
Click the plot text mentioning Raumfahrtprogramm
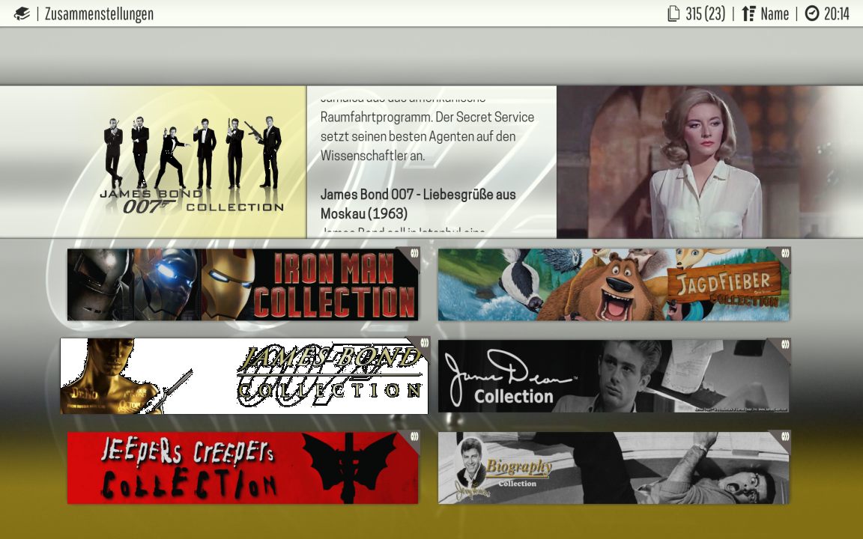pos(428,136)
